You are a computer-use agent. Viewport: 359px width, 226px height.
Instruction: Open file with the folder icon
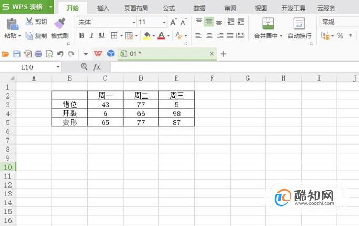[5, 54]
